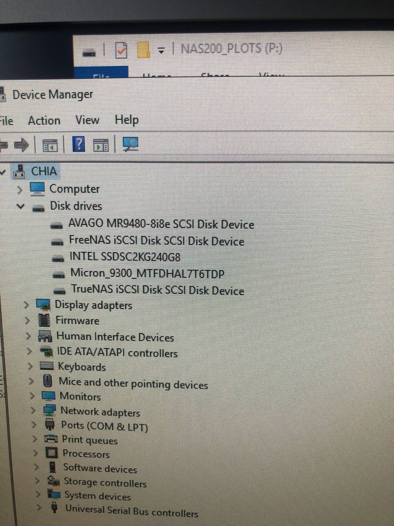Click disk icon beside INTEL SSDSC2KG240G8
The width and height of the screenshot is (394, 526).
[58, 258]
